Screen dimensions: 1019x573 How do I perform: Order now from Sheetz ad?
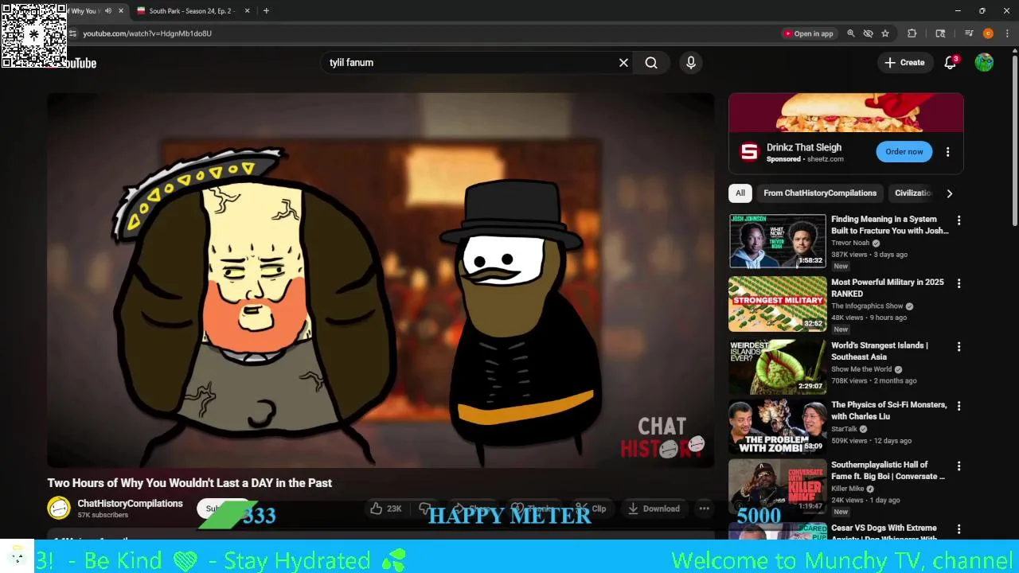pyautogui.click(x=904, y=152)
